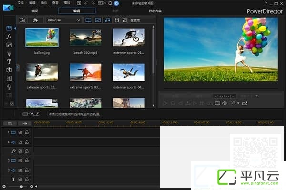Toggle enable checkbox on title T track
The image size is (286, 190).
(20, 179)
